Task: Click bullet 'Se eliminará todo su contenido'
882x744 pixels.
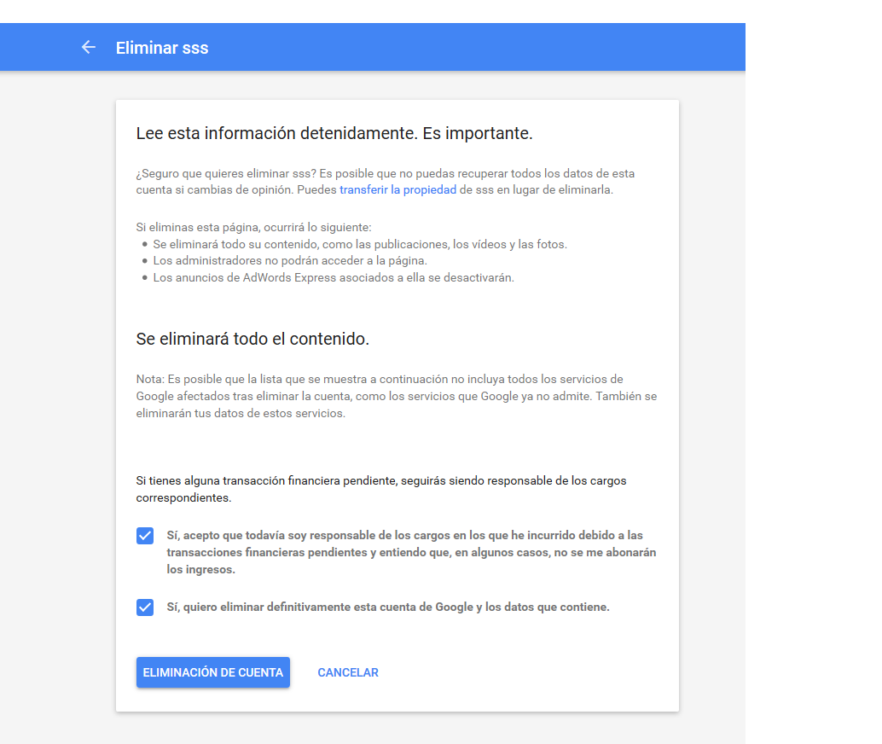Action: [360, 244]
